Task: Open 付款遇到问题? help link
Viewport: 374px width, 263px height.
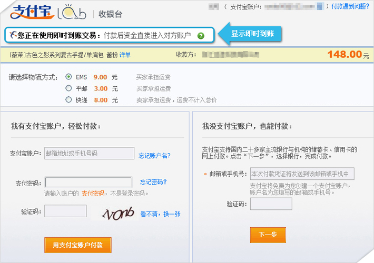Action: click(350, 6)
